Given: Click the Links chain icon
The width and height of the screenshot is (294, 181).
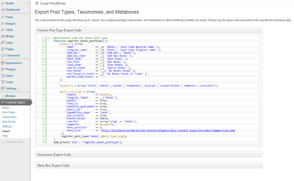Looking at the screenshot, I should click(2, 43).
